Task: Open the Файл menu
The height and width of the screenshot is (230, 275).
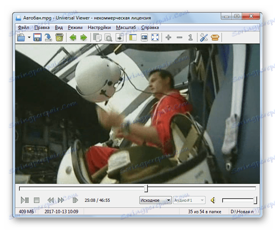Action: pyautogui.click(x=24, y=27)
